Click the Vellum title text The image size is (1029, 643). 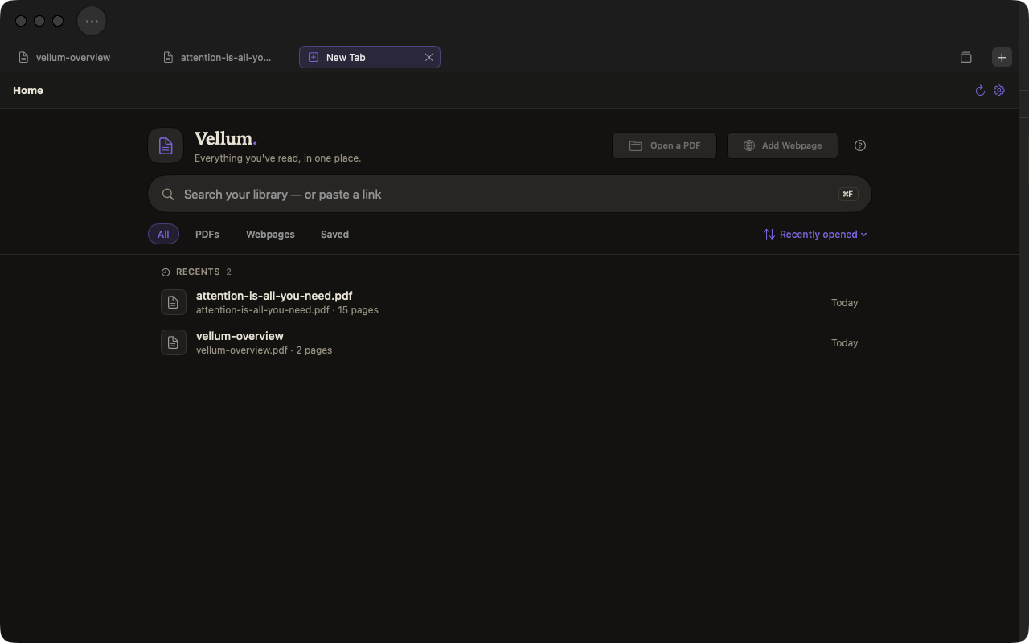[x=225, y=138]
